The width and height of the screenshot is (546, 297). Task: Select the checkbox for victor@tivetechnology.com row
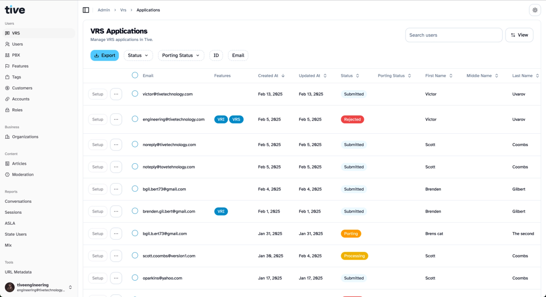pos(135,94)
